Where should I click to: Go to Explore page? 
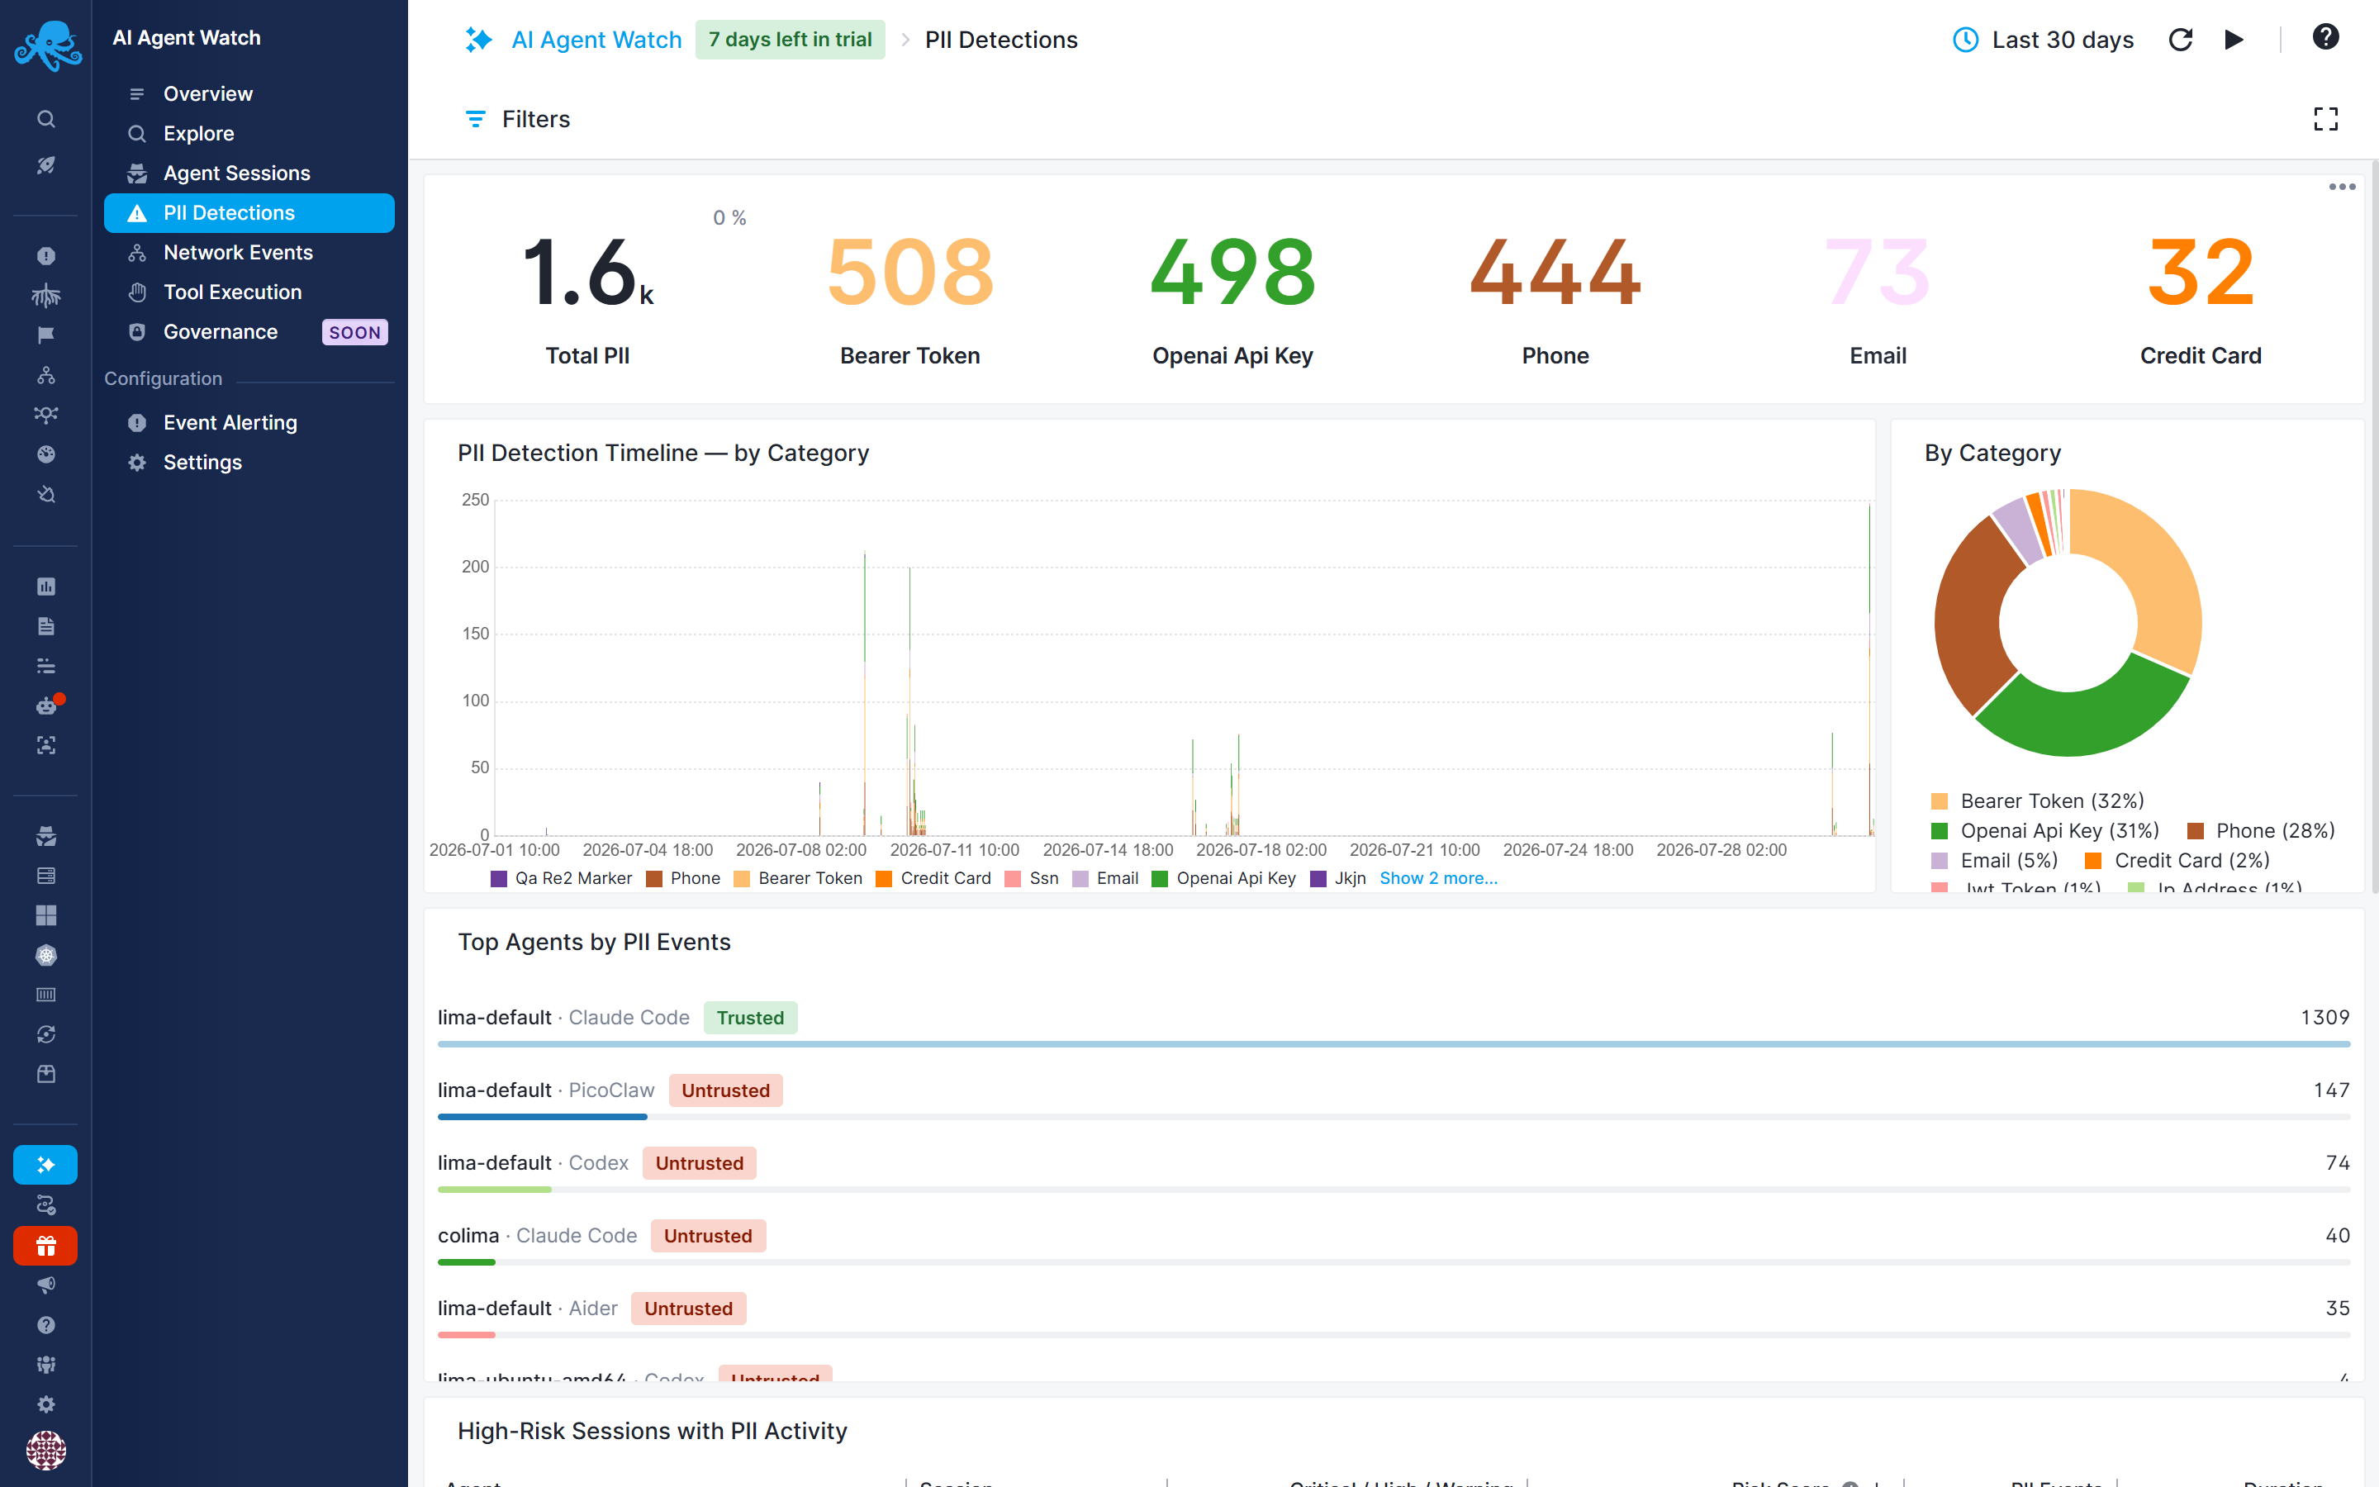[x=249, y=133]
